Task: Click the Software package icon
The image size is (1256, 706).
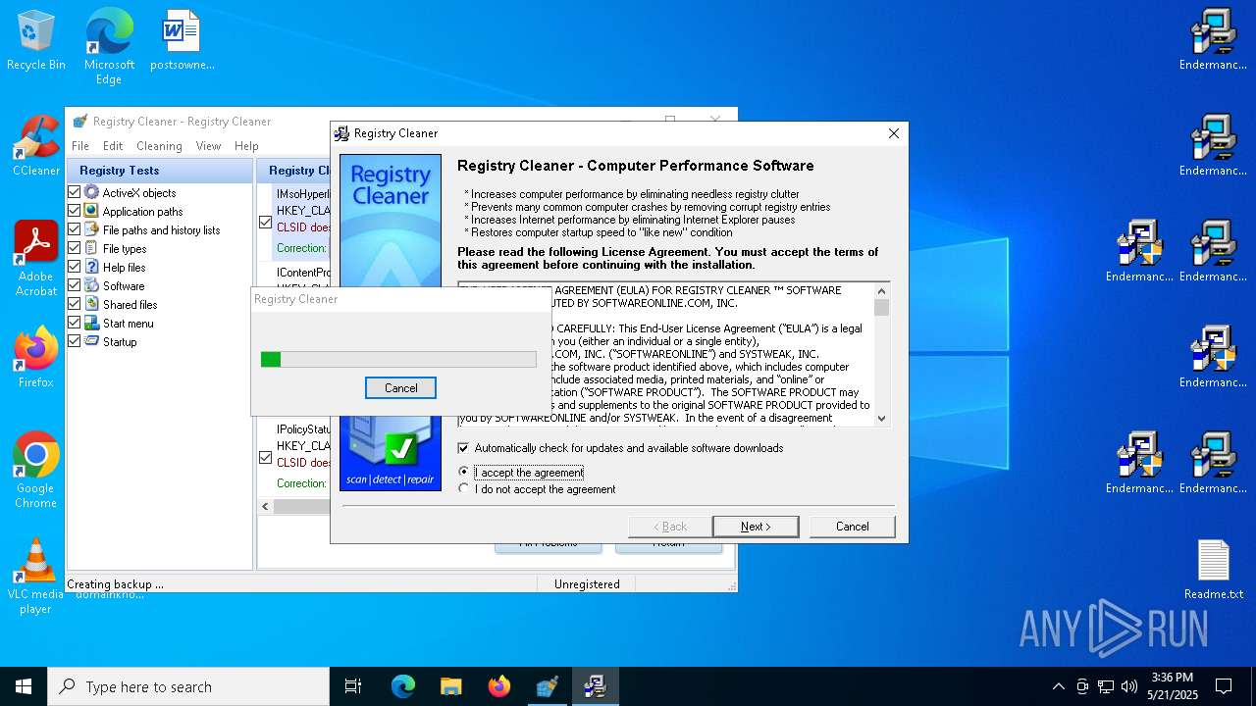Action: pos(91,285)
